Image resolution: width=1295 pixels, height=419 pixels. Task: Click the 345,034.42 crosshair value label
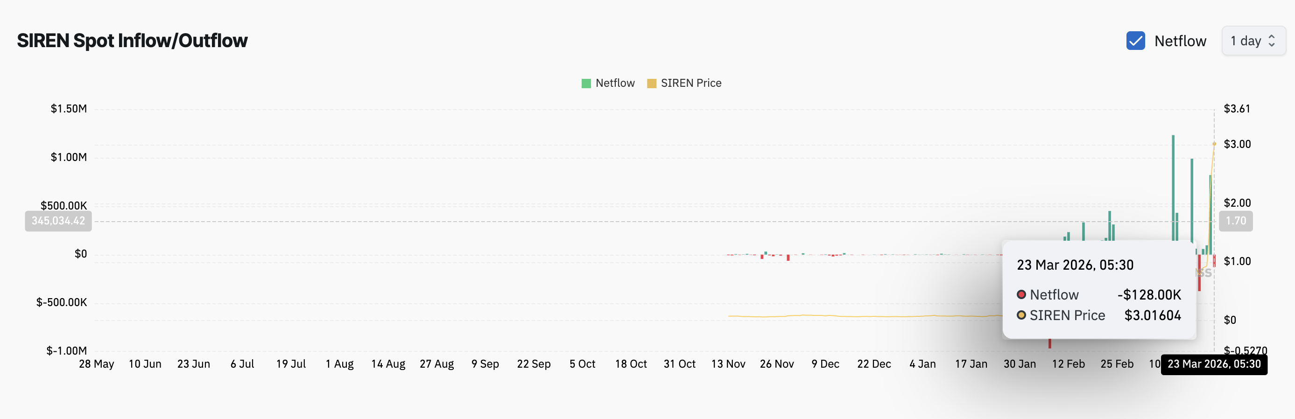58,221
